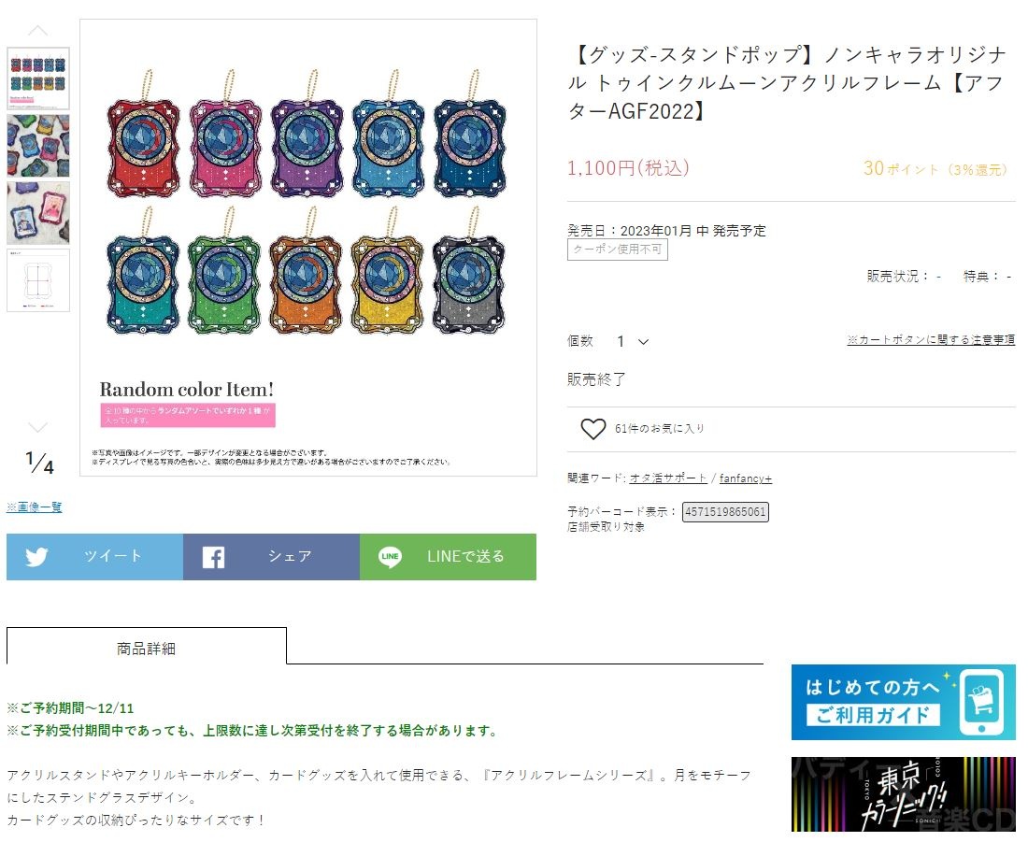
Task: Open the 東京カラーソニック banner
Action: 903,794
